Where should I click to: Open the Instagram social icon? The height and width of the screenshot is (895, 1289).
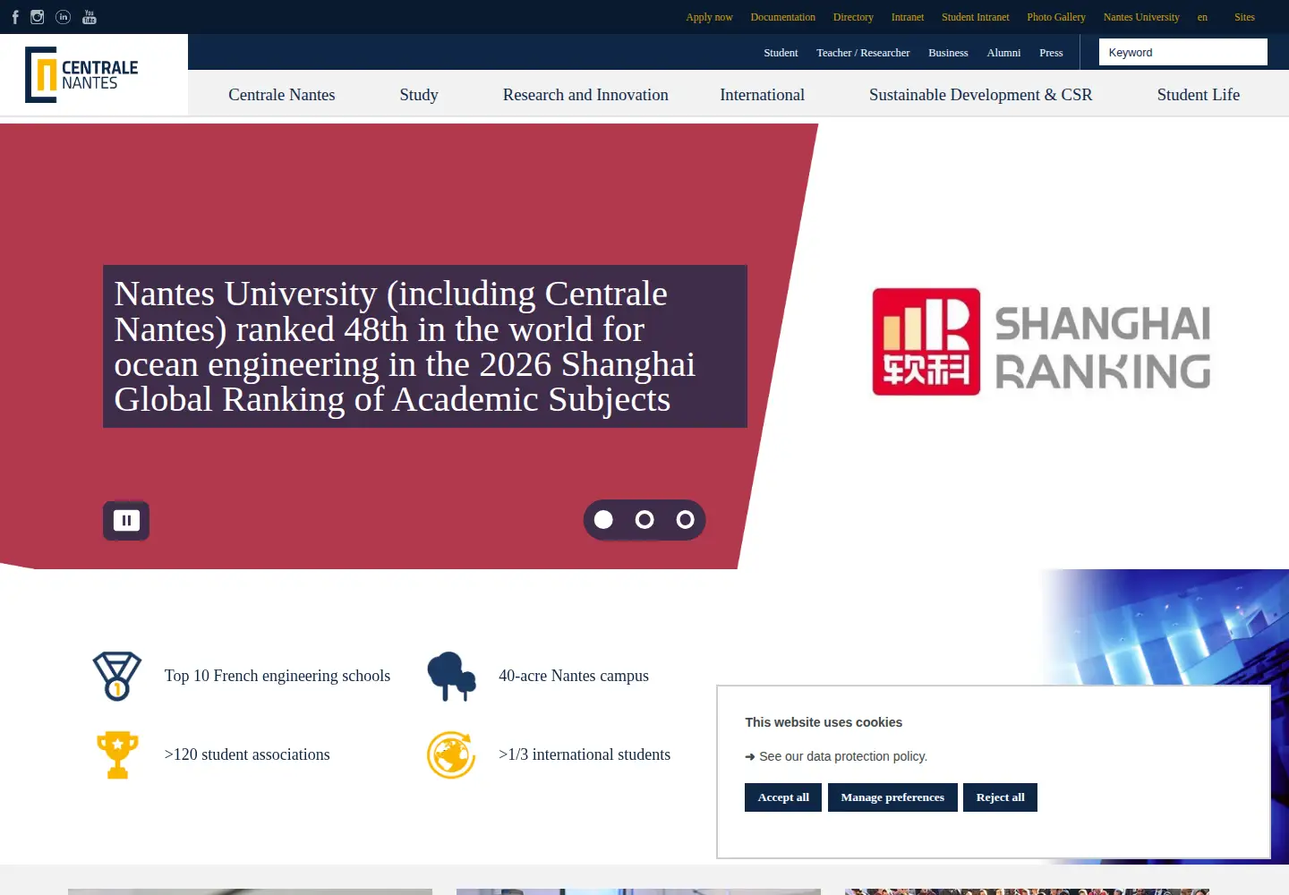(38, 17)
